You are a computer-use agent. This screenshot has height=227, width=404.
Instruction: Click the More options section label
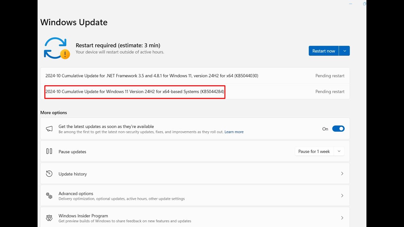[x=54, y=113]
